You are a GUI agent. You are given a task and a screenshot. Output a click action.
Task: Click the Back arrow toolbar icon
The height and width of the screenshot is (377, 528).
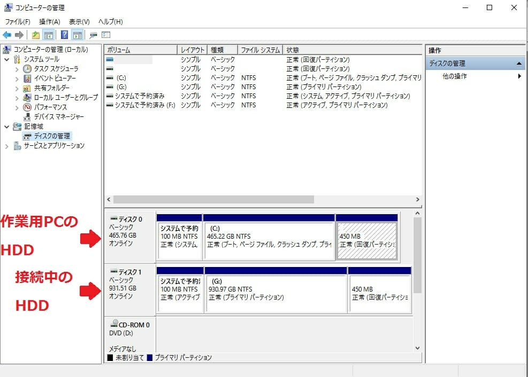(x=7, y=35)
